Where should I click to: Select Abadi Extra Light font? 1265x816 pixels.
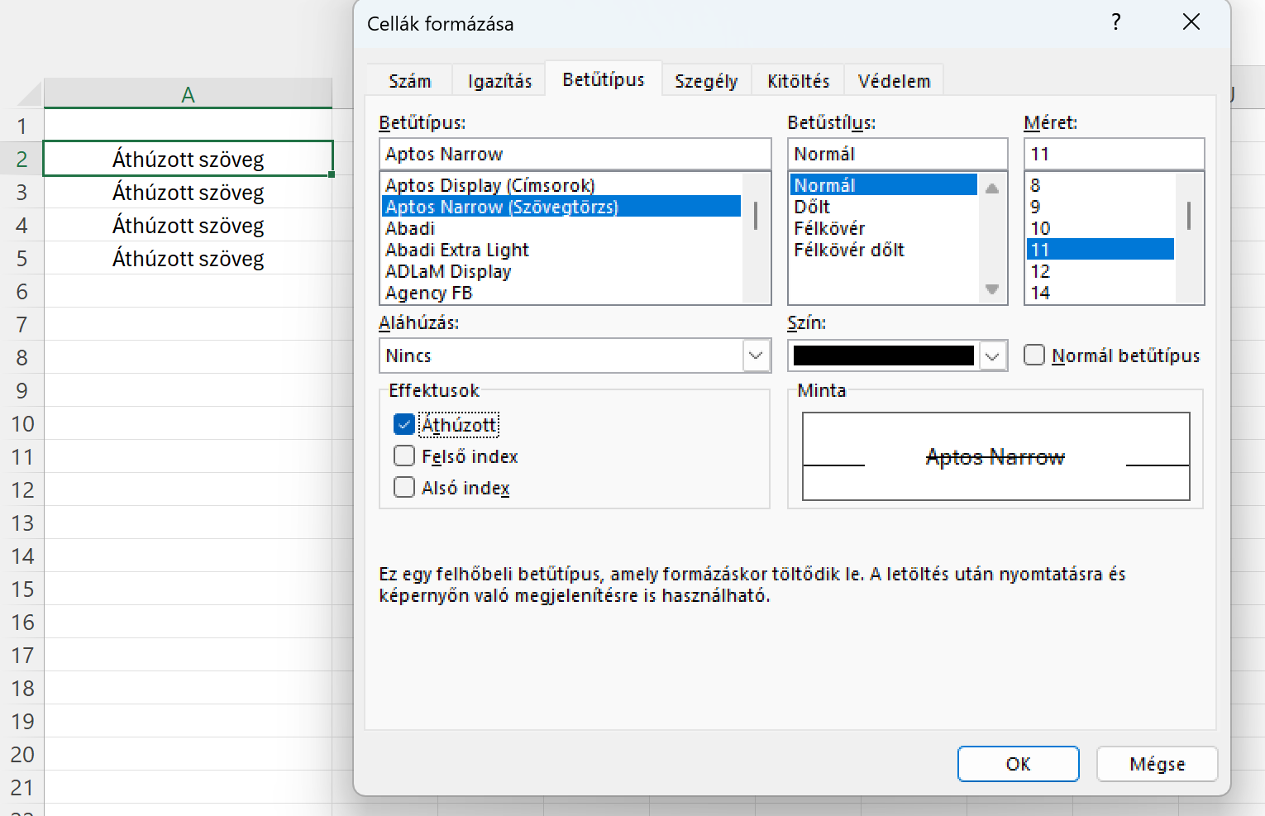tap(456, 250)
